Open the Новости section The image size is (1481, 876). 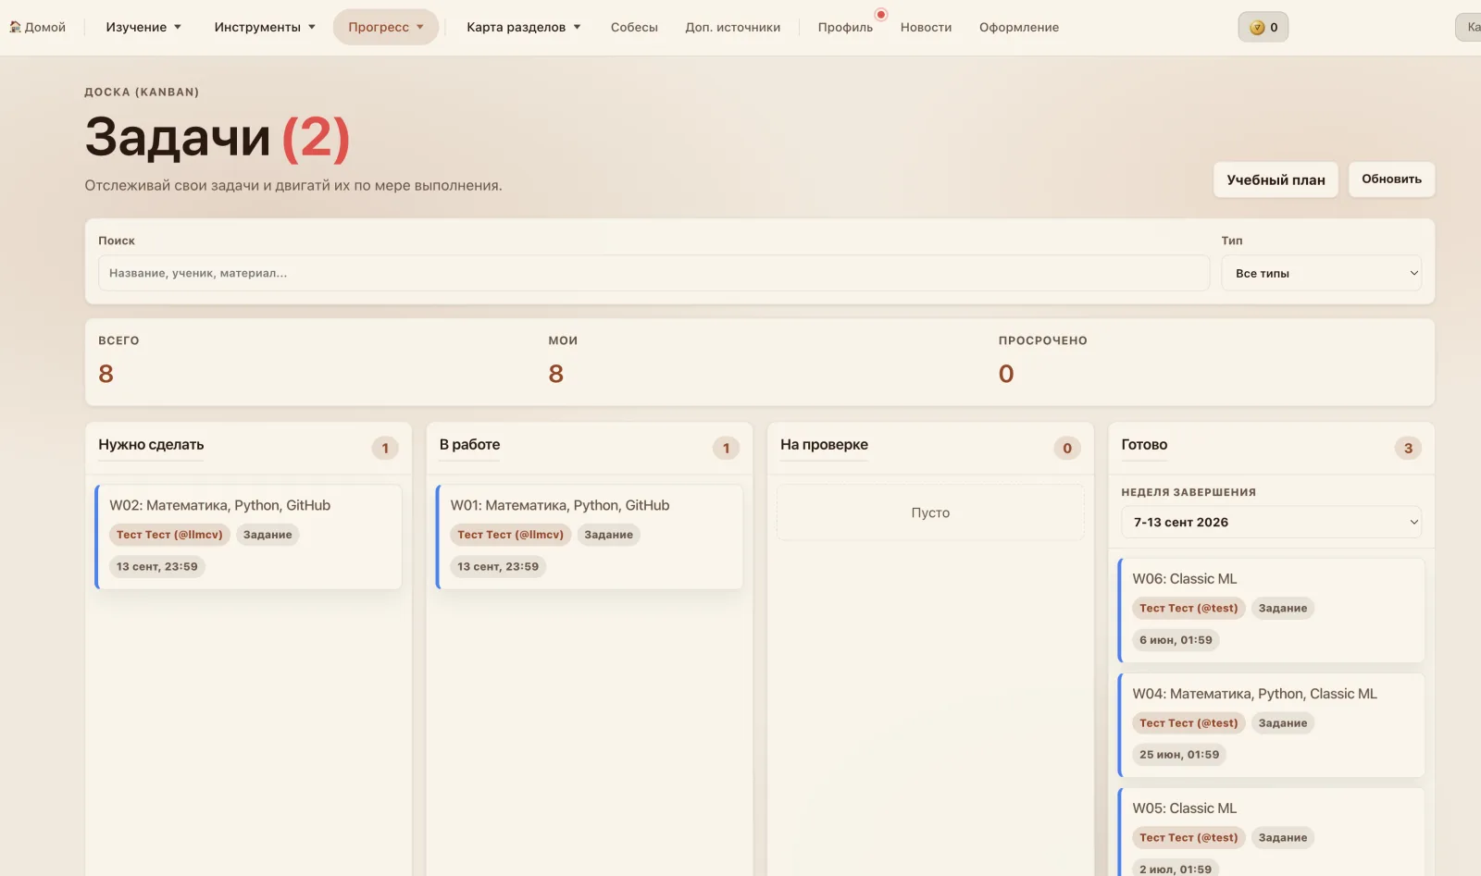[x=926, y=27]
